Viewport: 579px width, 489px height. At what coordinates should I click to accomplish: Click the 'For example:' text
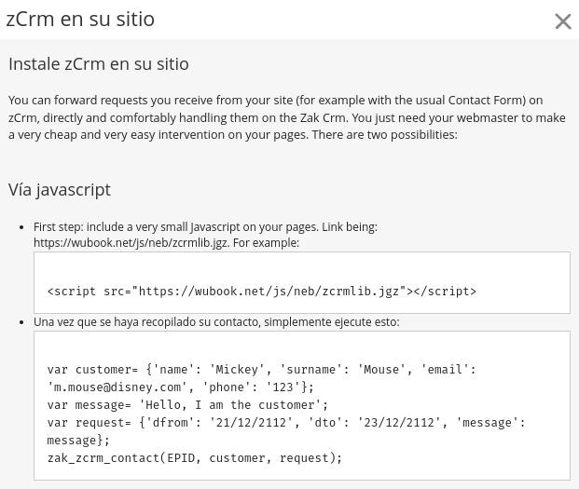266,243
